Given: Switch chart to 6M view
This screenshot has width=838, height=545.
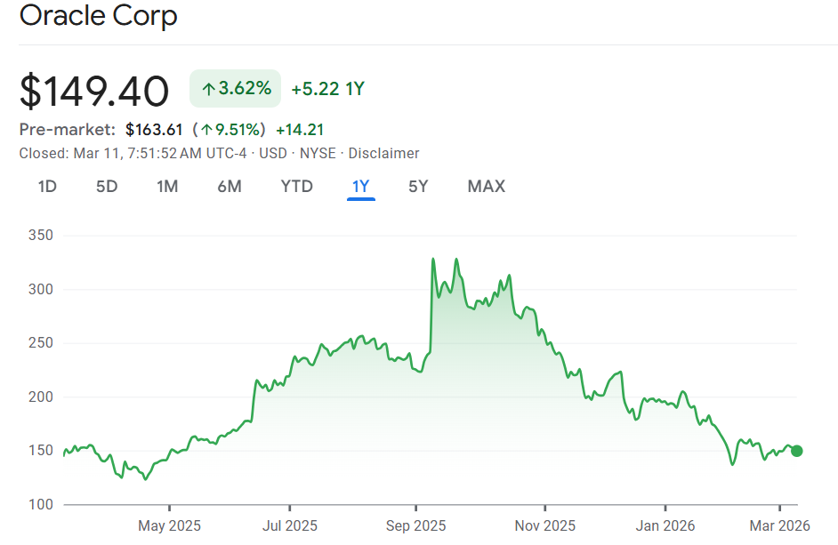Looking at the screenshot, I should pyautogui.click(x=230, y=186).
